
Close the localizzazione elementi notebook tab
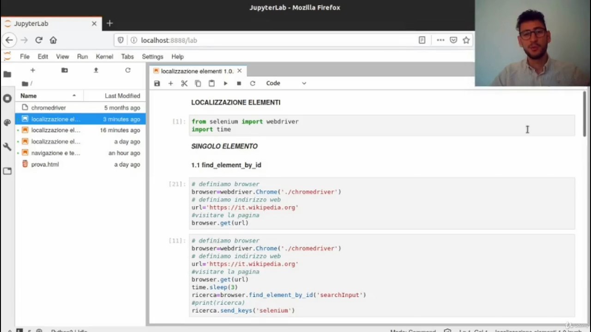click(239, 71)
